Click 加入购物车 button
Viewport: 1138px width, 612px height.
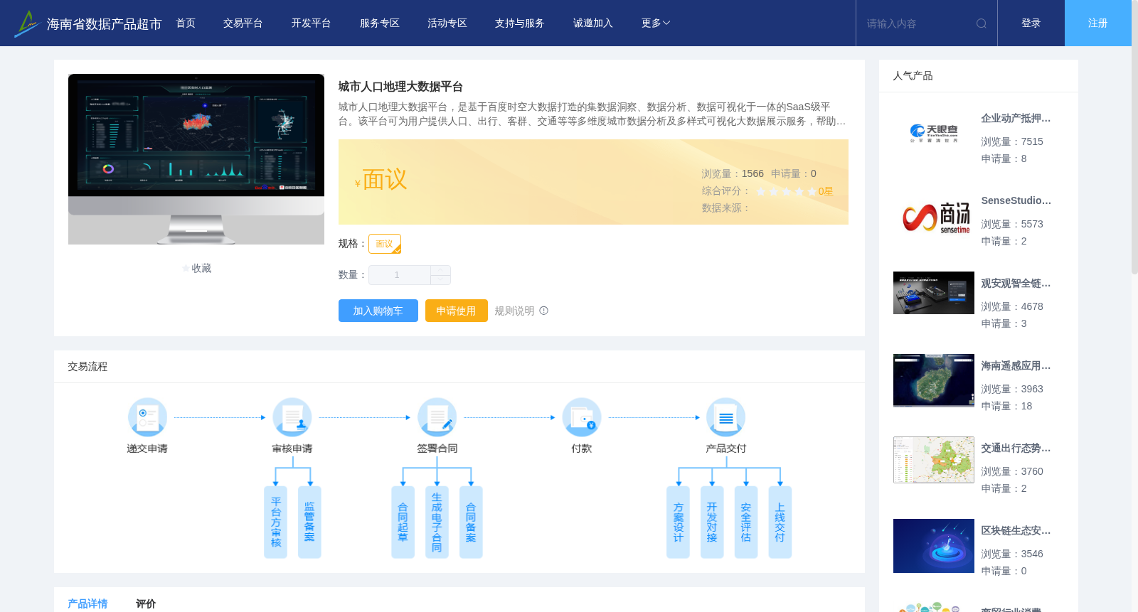point(378,311)
